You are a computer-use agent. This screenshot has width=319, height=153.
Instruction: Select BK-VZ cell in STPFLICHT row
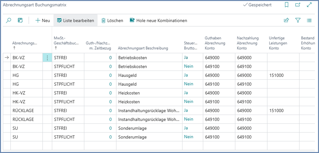tap(27, 67)
